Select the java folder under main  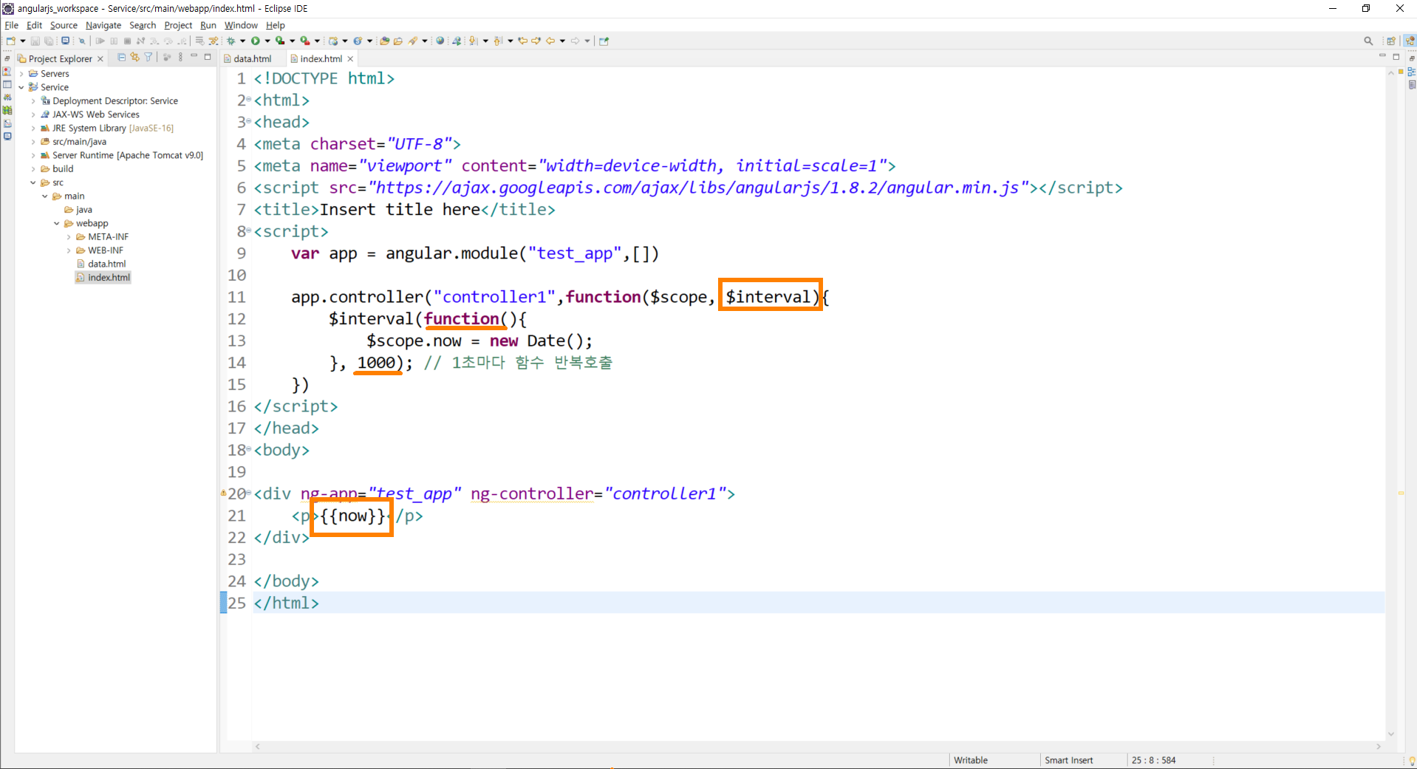(78, 210)
